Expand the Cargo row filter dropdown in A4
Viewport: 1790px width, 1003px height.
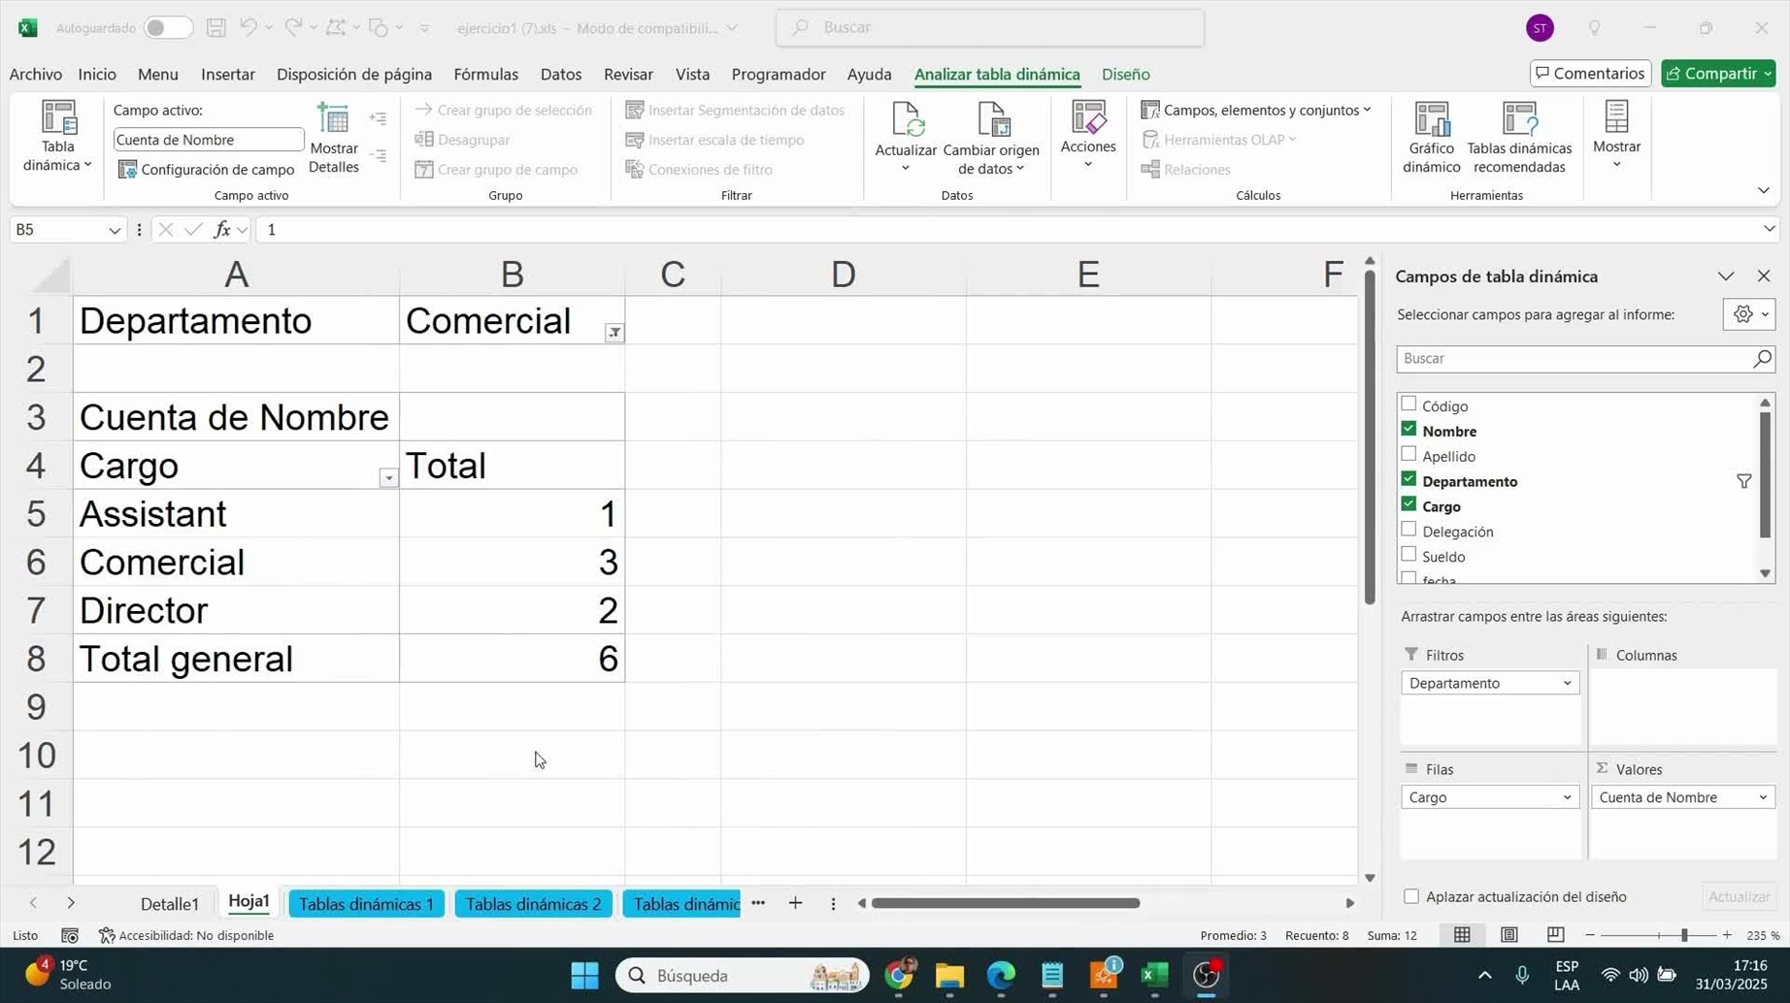pos(388,477)
